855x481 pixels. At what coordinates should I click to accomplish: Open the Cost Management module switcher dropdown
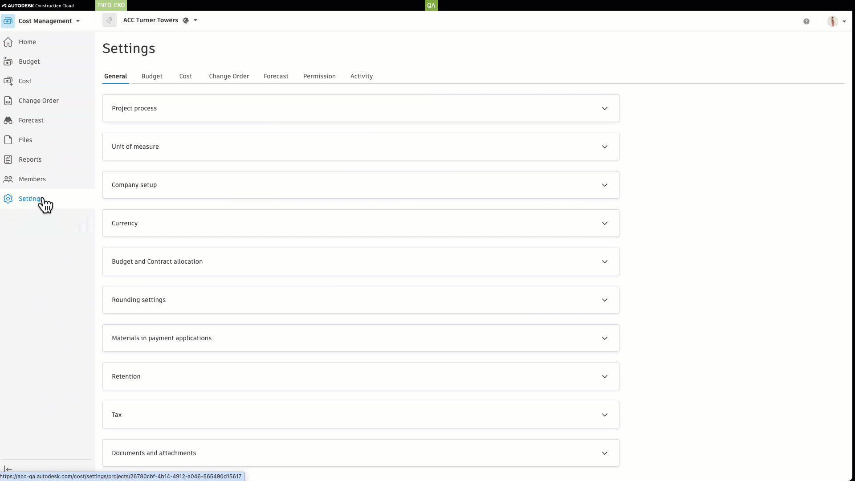tap(78, 21)
